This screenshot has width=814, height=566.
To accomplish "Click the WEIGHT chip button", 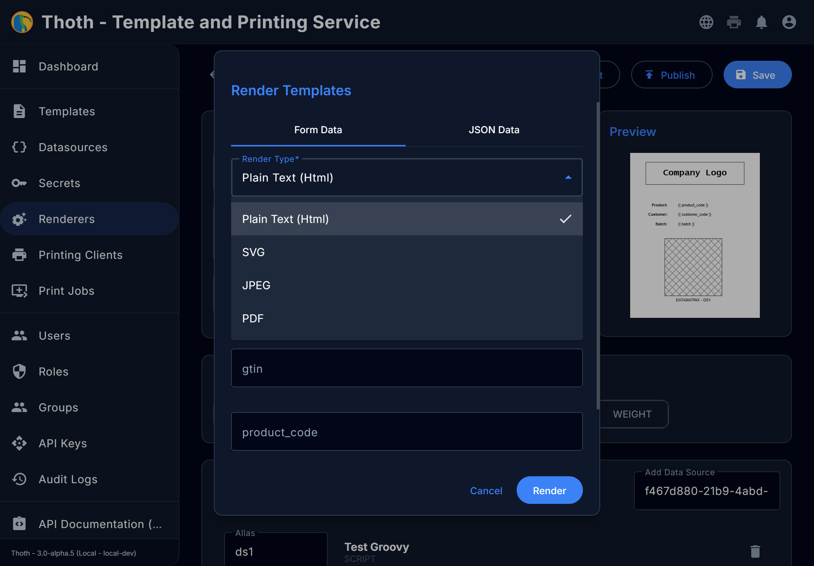I will click(633, 414).
